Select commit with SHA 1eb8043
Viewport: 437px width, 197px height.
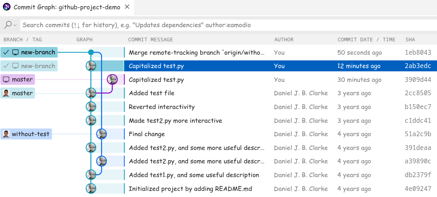tap(418, 52)
